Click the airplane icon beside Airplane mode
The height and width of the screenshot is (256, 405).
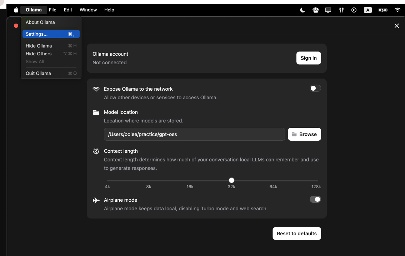pos(96,200)
